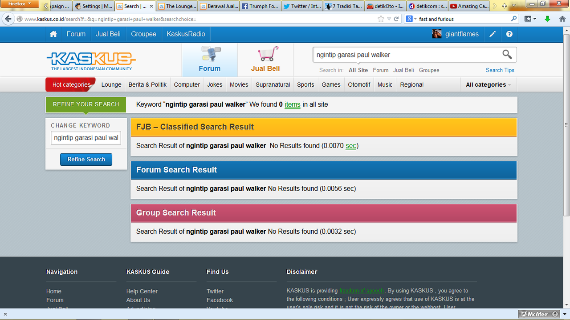Open Forum in the blue top bar
The image size is (570, 320).
click(x=76, y=34)
